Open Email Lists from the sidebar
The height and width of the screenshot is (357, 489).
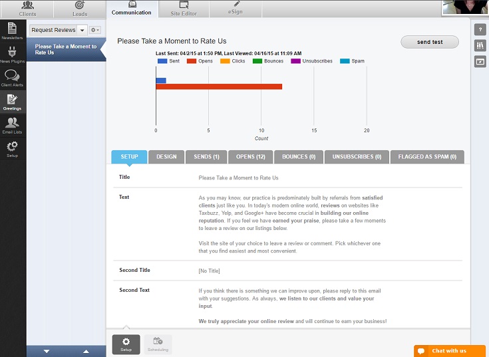click(x=12, y=124)
